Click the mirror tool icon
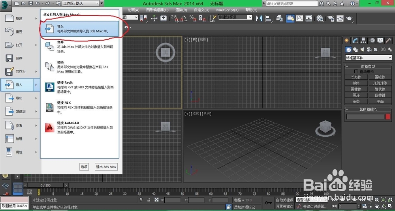Viewport: 395px width, 211px height. 259,19
